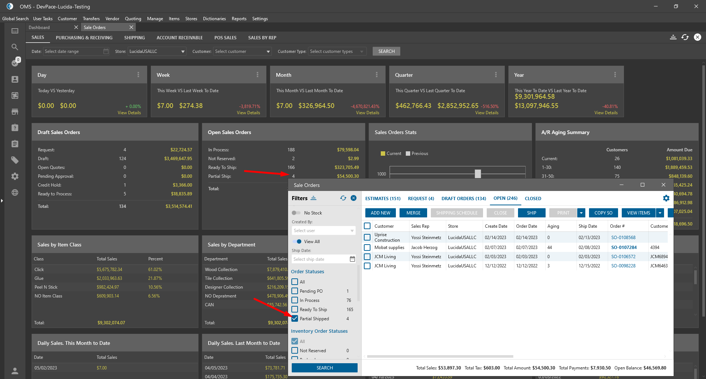Uncheck the Partial Shipped status checkbox
Image resolution: width=706 pixels, height=379 pixels.
(295, 319)
